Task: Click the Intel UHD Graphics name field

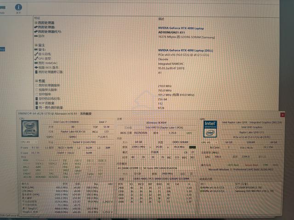Action: coord(252,127)
